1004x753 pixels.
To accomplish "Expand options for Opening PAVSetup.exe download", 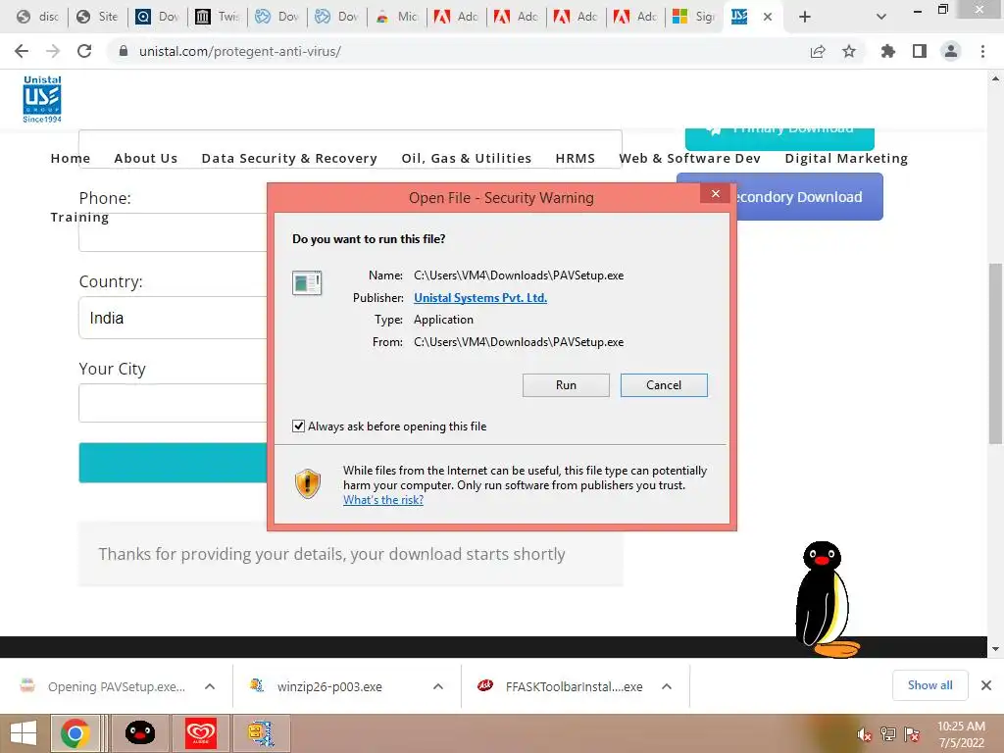I will point(210,686).
